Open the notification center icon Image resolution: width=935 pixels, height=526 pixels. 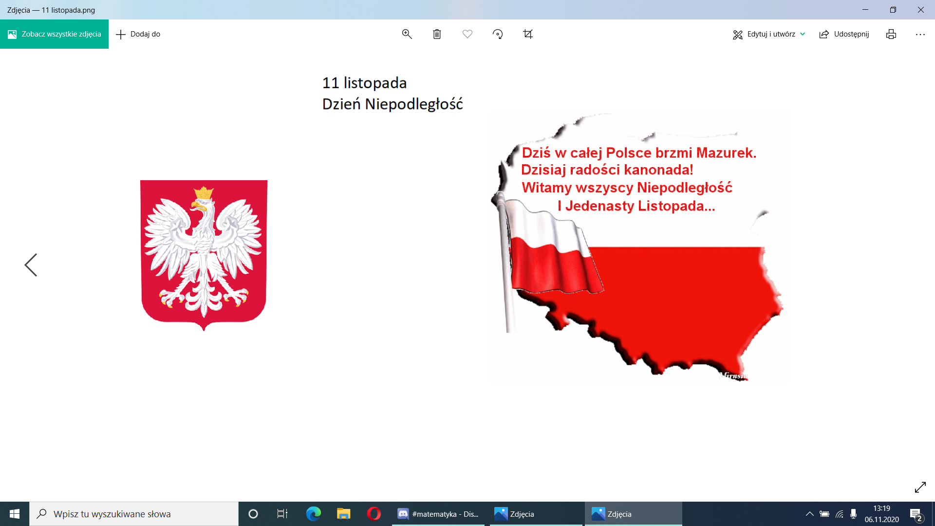point(915,514)
